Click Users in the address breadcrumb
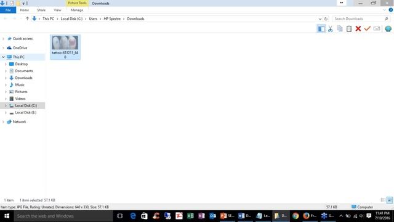The width and height of the screenshot is (394, 222). coord(93,18)
